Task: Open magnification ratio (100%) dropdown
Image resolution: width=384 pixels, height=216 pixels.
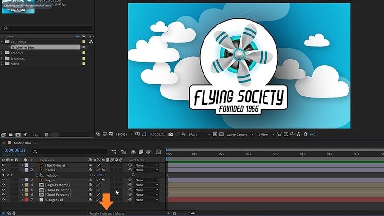Action: coord(124,134)
